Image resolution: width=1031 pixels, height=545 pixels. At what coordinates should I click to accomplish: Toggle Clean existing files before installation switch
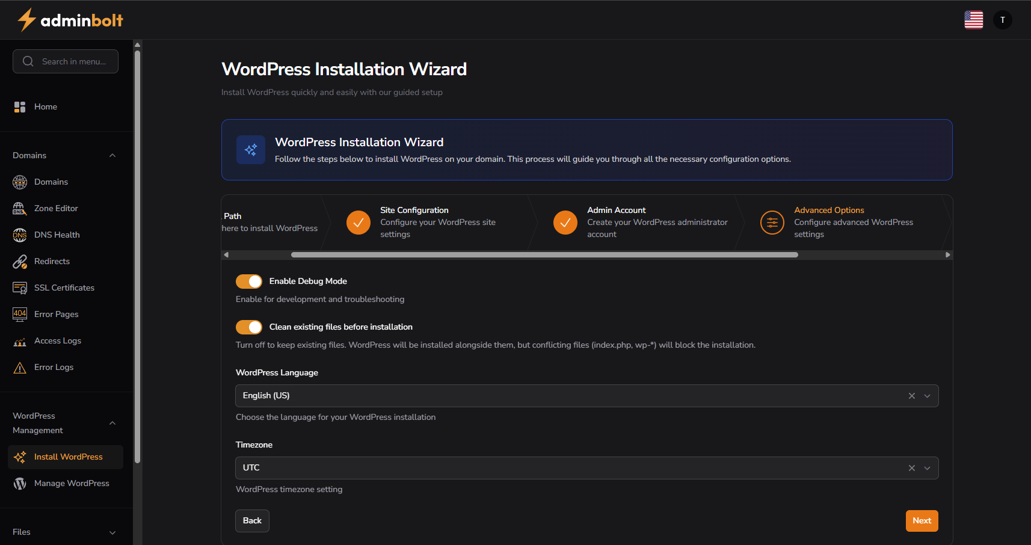click(249, 327)
